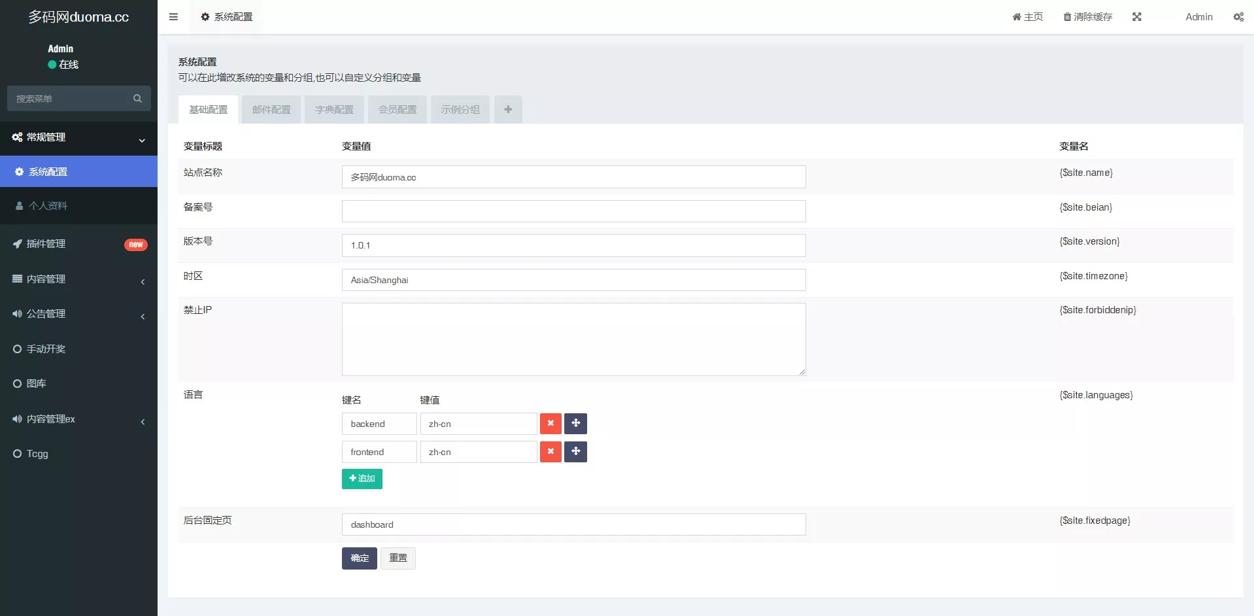Viewport: 1254px width, 616px height.
Task: Switch to the 邮件配置 tab
Action: (270, 109)
